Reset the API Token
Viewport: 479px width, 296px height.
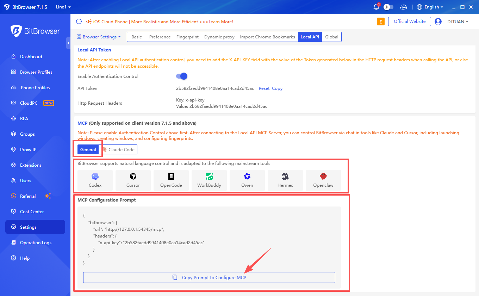click(x=264, y=88)
